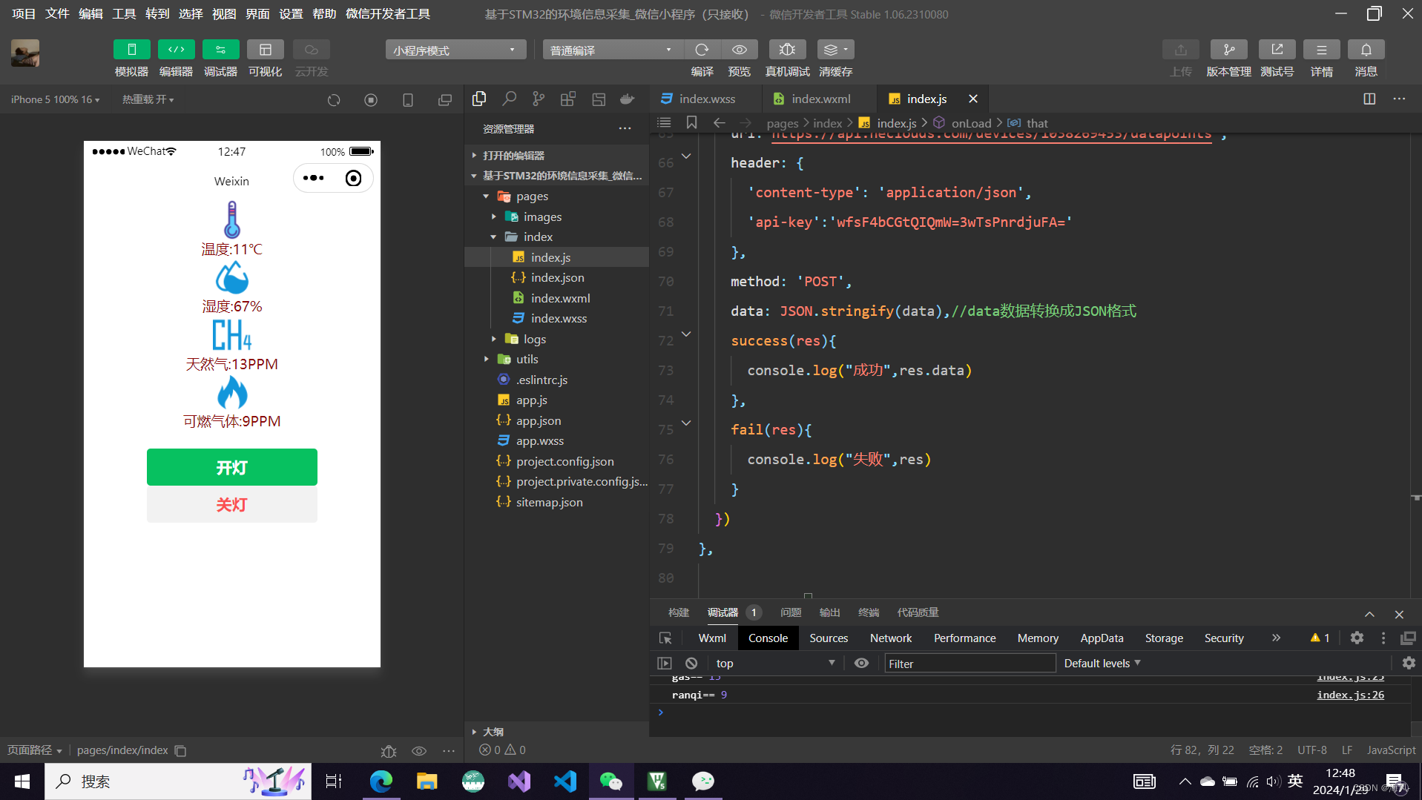Click the preview eye icon
The image size is (1422, 800).
[x=740, y=50]
